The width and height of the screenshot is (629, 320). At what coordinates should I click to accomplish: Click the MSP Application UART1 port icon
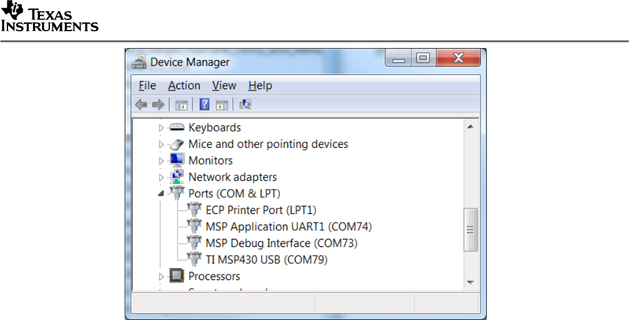pyautogui.click(x=194, y=226)
